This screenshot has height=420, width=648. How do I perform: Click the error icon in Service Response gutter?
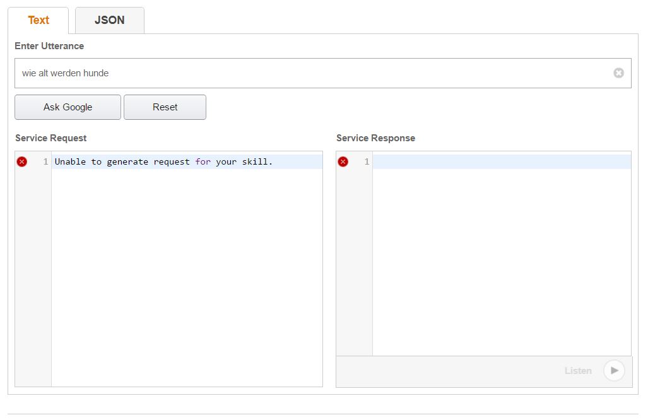(343, 162)
